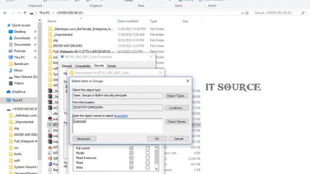Toggle Allow checkbox for Modify
The width and height of the screenshot is (310, 174).
[131, 153]
